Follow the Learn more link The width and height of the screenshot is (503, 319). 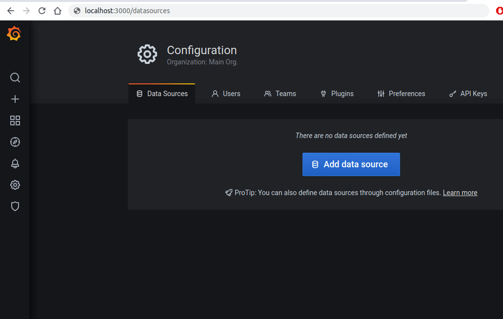460,193
